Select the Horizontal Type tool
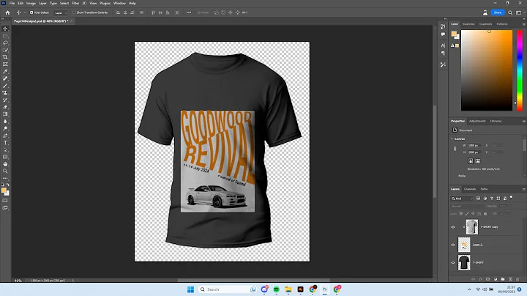The width and height of the screenshot is (527, 296). (x=5, y=143)
